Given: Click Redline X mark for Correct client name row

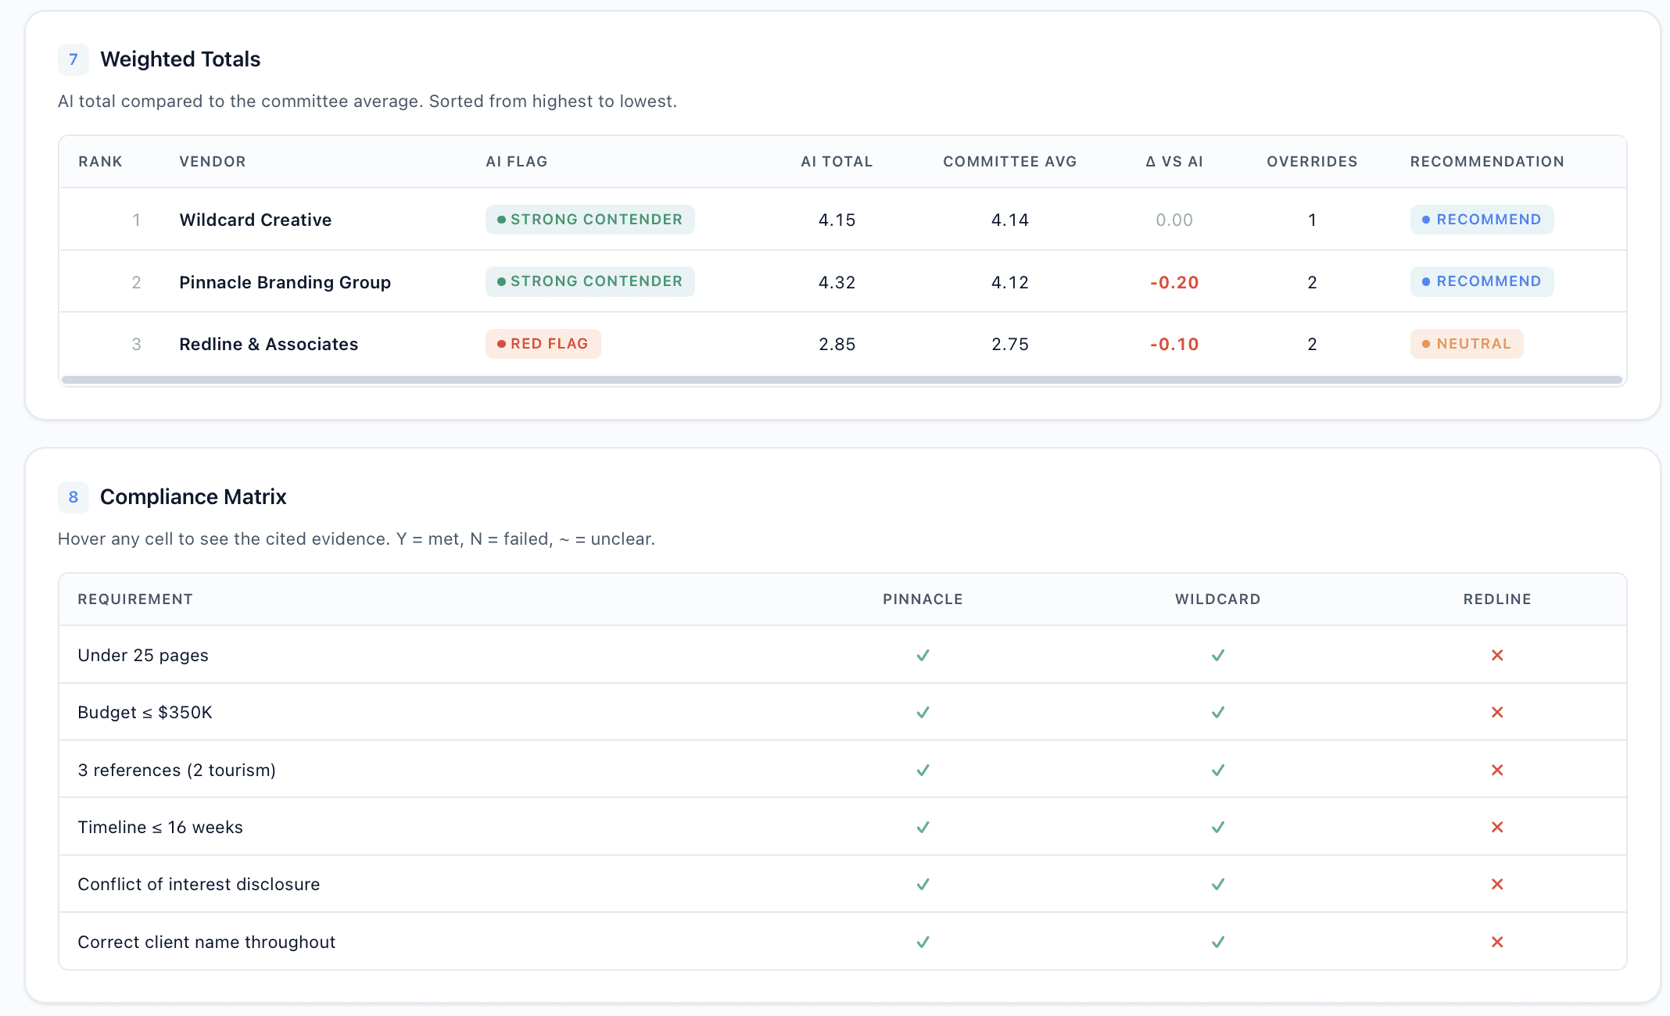Looking at the screenshot, I should pos(1497,942).
